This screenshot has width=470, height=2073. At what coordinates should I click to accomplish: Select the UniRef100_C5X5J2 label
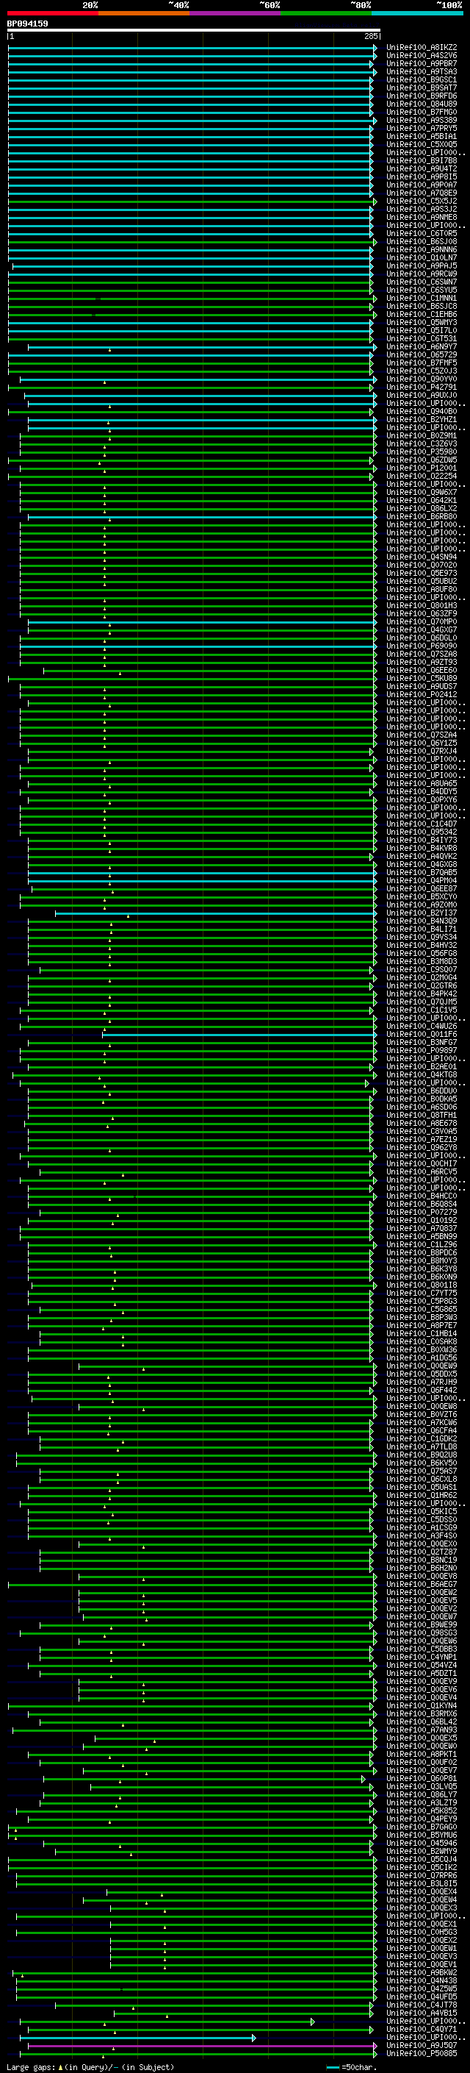[421, 201]
